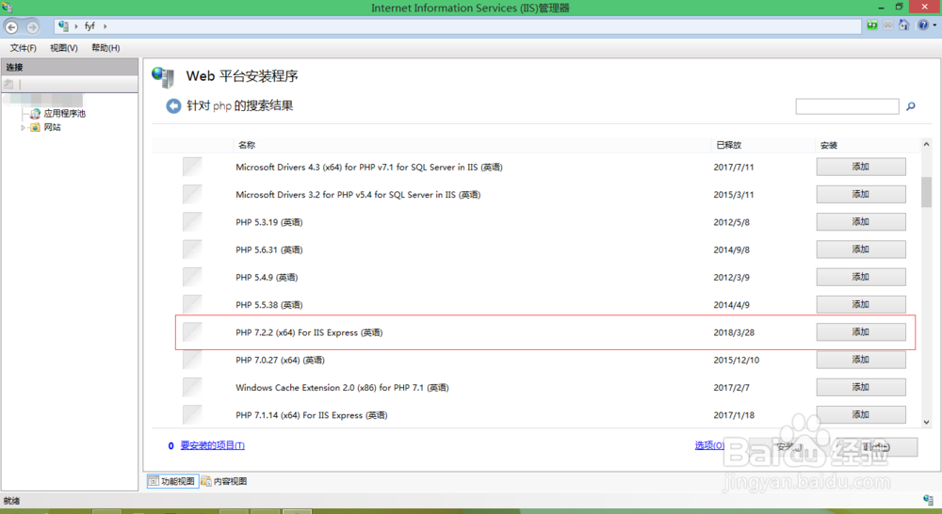Click the icon for Microsoft Drivers 4.3 row
This screenshot has width=942, height=514.
click(192, 167)
